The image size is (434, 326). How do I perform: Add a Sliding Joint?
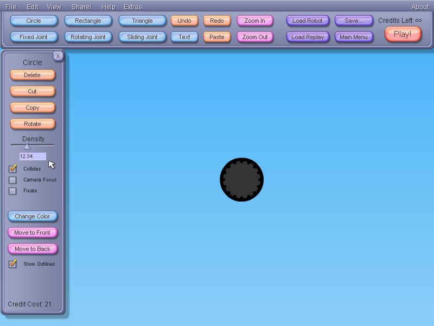[x=142, y=37]
